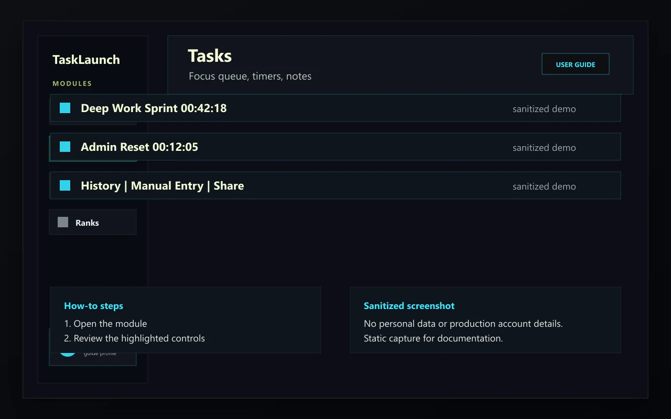671x419 pixels.
Task: Click 'sanitized demo' in the Admin Reset row
Action: click(544, 148)
